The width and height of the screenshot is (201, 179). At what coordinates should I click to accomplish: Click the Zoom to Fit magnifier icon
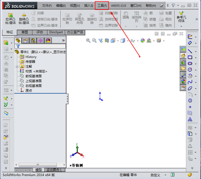pyautogui.click(x=88, y=41)
